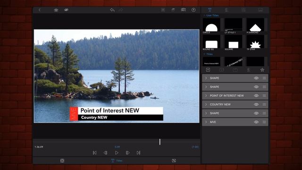
Task: Switch to the second inspector tab icon
Action: (x=226, y=10)
